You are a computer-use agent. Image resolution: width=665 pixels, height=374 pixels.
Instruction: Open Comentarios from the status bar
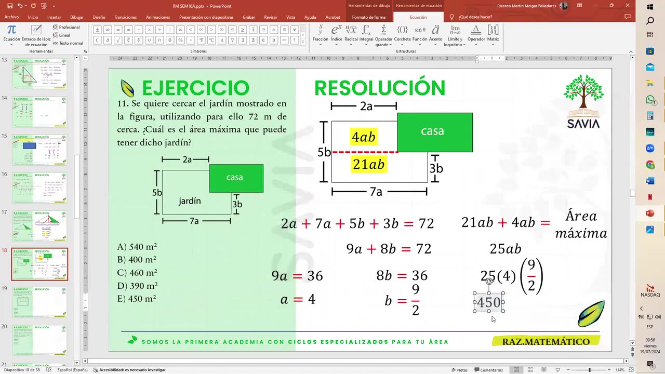coord(488,370)
